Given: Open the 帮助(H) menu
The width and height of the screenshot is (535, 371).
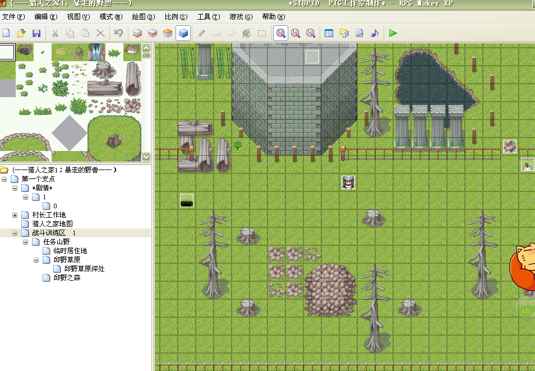Looking at the screenshot, I should tap(273, 16).
